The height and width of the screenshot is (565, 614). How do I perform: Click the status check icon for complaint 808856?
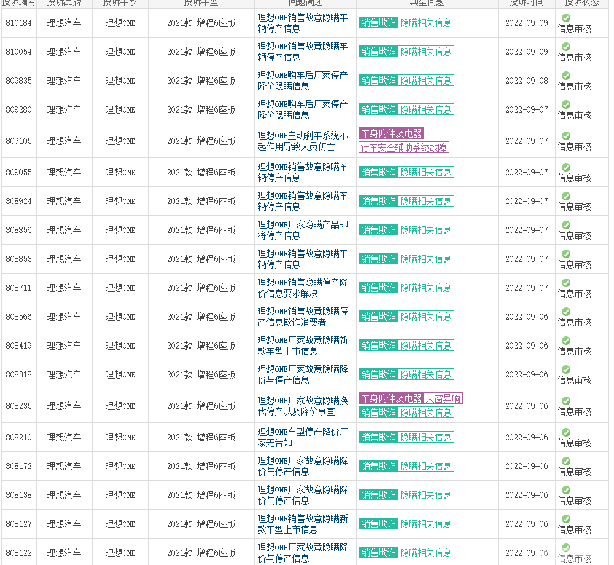(x=566, y=225)
